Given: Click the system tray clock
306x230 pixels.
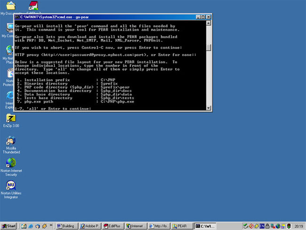Looking at the screenshot, I should [x=298, y=226].
